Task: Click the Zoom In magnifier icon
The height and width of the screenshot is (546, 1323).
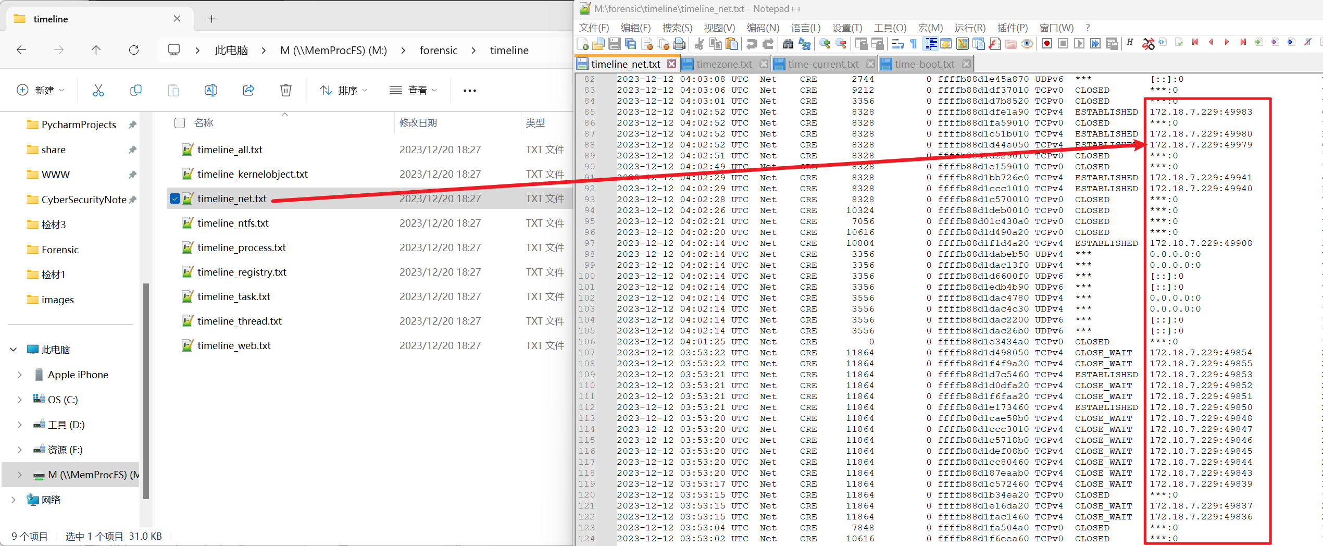Action: [825, 44]
